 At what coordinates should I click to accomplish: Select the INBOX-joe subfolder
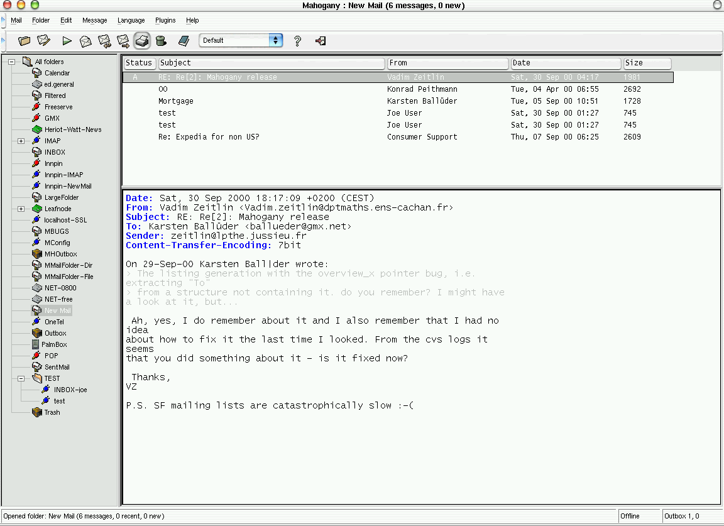pyautogui.click(x=70, y=390)
